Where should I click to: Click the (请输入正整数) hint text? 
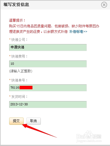(x=21, y=71)
